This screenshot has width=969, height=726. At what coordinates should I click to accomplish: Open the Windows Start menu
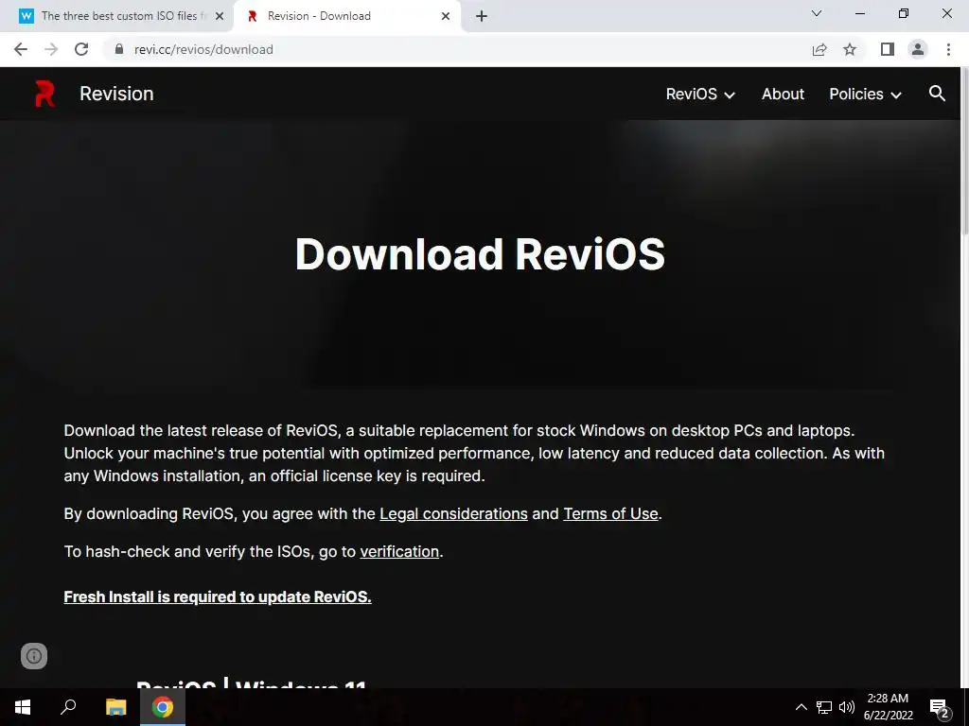[x=23, y=707]
